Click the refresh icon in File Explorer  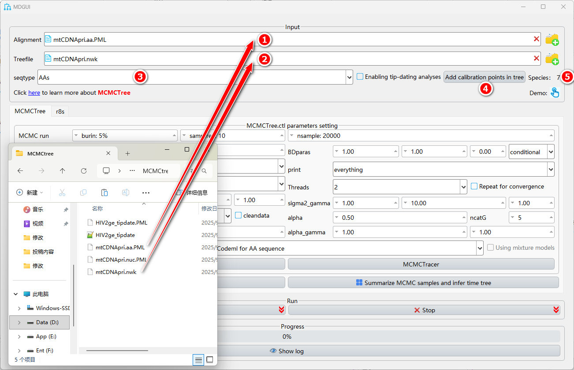coord(84,171)
